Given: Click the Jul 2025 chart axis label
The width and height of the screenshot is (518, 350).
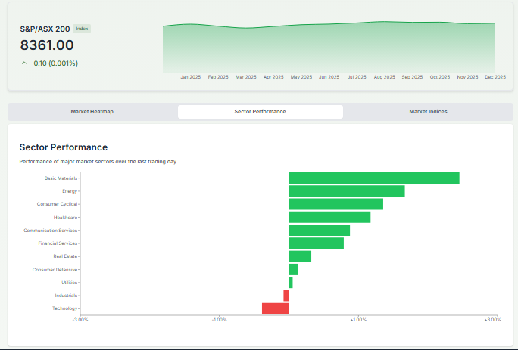Looking at the screenshot, I should tap(357, 77).
